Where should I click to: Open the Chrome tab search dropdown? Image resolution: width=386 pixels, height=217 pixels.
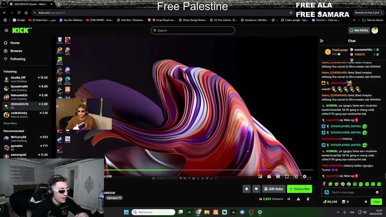click(x=4, y=4)
